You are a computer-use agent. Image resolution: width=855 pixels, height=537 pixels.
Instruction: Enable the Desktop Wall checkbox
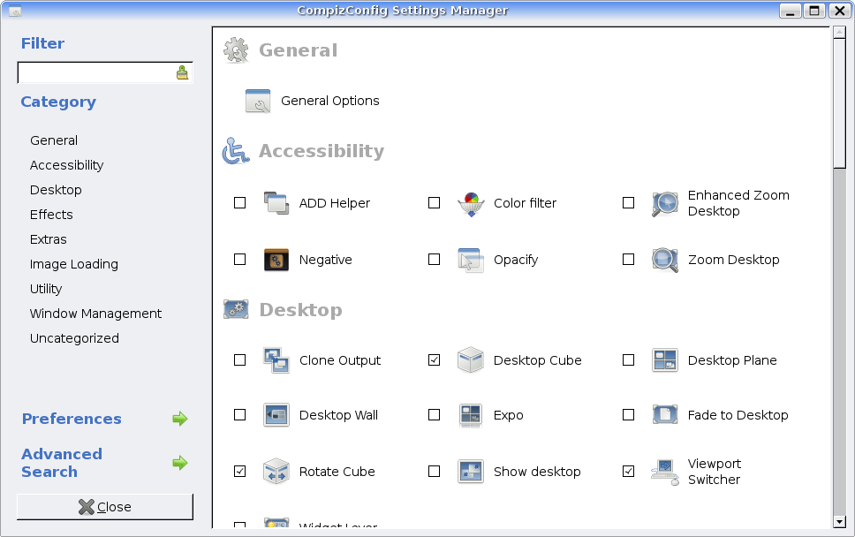point(240,415)
